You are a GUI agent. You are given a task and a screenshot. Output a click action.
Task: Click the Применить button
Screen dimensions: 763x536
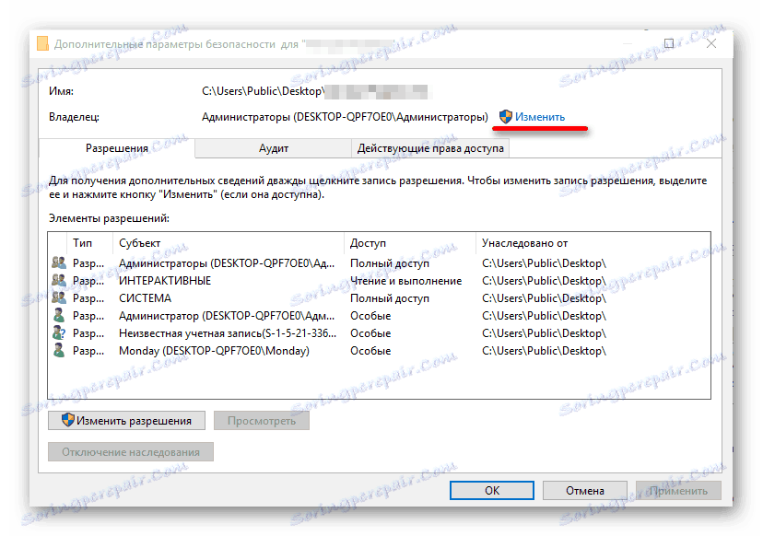[x=678, y=490]
